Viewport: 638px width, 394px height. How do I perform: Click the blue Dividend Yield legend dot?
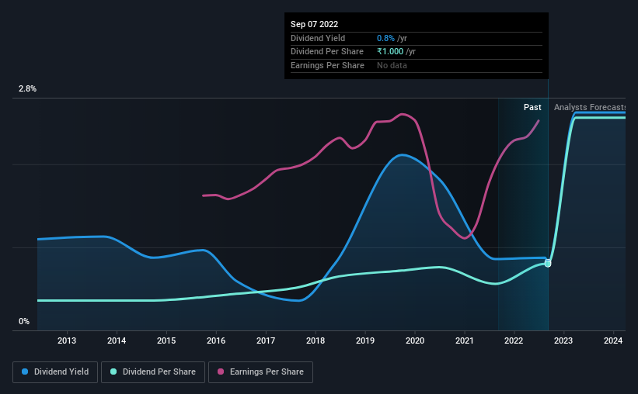[x=25, y=372]
